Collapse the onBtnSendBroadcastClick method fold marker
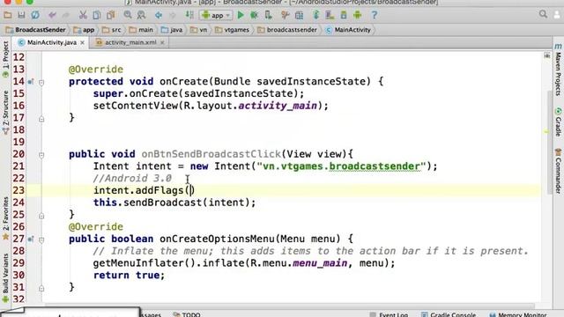 [x=41, y=155]
